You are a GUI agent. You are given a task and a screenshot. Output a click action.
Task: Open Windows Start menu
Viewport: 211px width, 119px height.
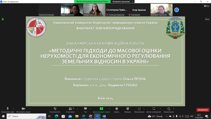3,116
